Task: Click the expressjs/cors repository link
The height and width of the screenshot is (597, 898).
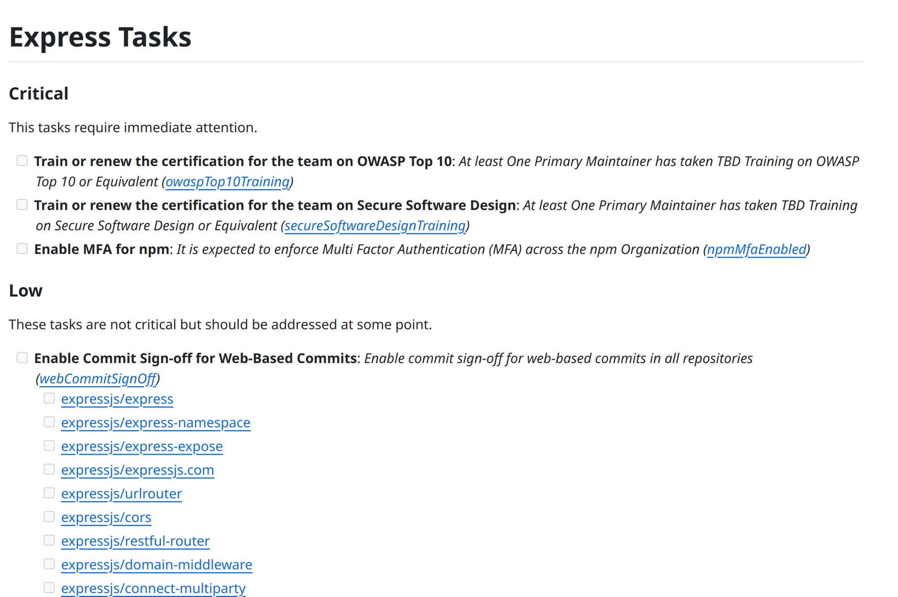Action: (106, 517)
